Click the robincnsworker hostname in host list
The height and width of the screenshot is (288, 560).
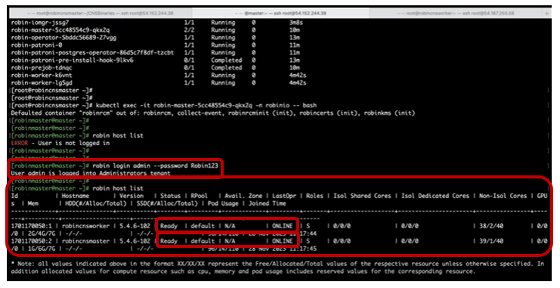click(x=85, y=226)
